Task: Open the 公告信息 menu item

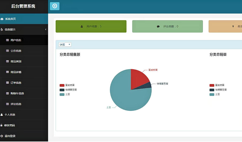Action: point(24,51)
